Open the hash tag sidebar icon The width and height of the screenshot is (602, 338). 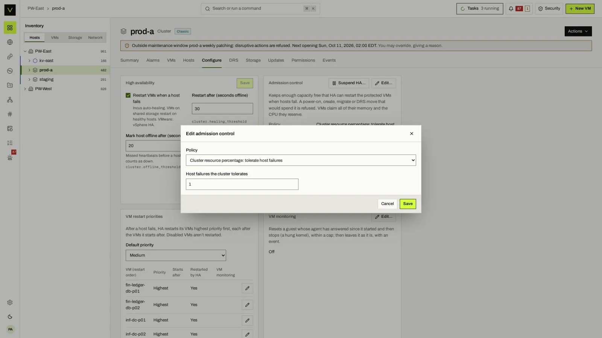tap(10, 114)
